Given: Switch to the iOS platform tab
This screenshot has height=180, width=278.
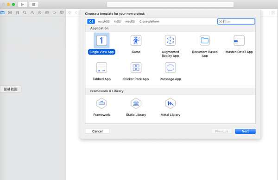Looking at the screenshot, I should pyautogui.click(x=91, y=22).
